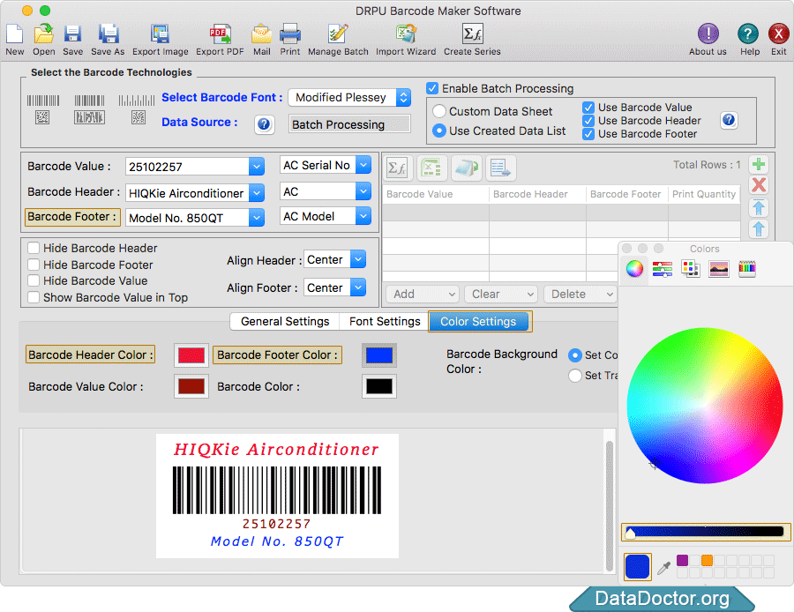Select color wheel tab in Colors panel
This screenshot has width=794, height=612.
634,269
